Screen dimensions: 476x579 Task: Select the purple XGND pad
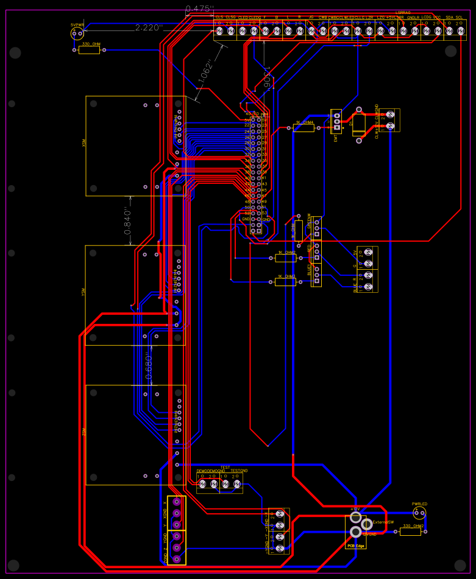click(177, 513)
